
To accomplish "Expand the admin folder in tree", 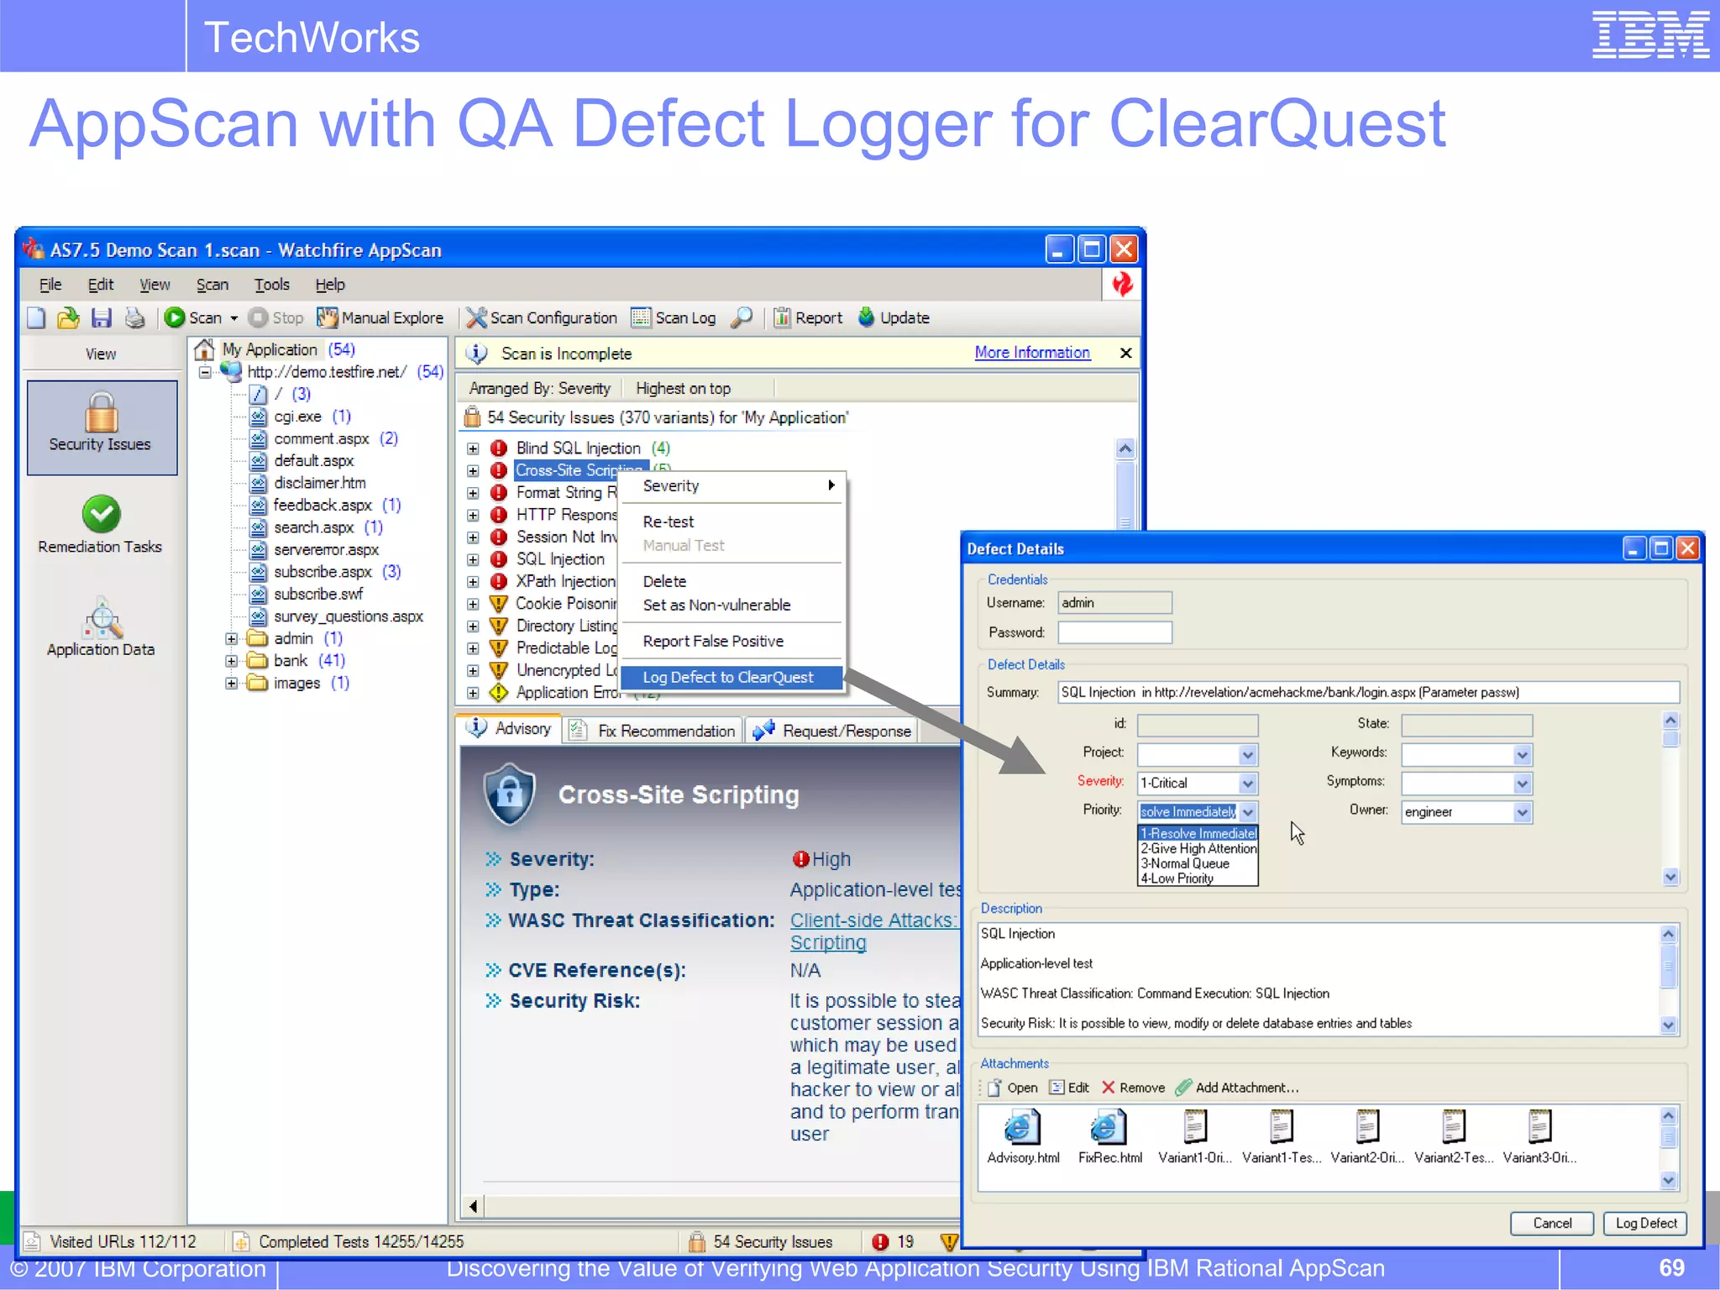I will (x=231, y=639).
